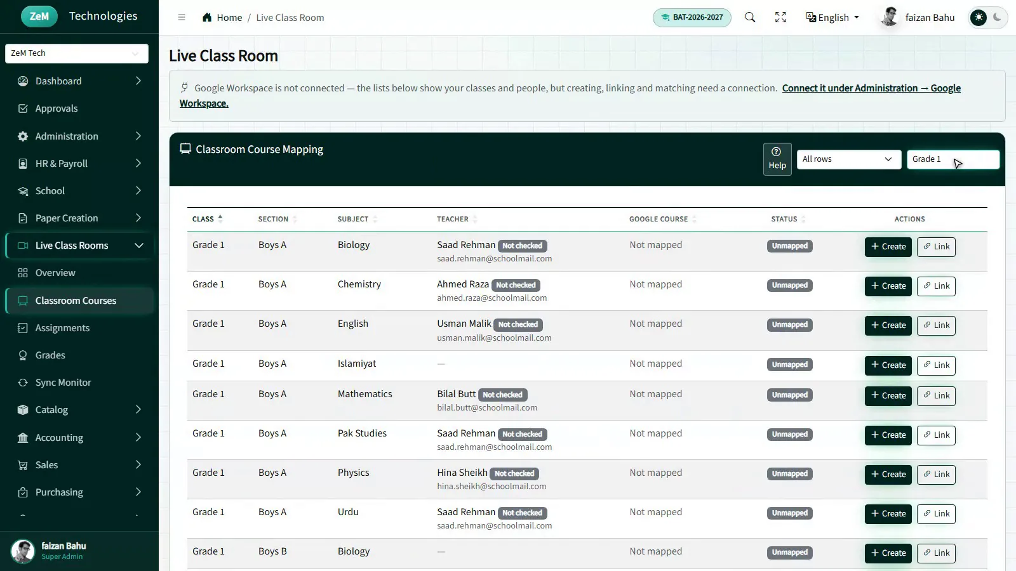
Task: Open the Assignments menu item
Action: [79, 328]
